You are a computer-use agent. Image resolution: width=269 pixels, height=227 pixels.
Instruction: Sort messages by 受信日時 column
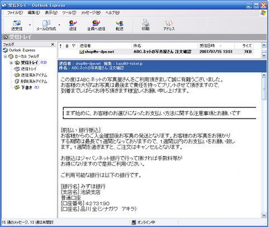pyautogui.click(x=216, y=46)
